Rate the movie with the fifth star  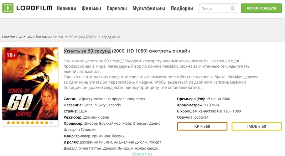27,123
